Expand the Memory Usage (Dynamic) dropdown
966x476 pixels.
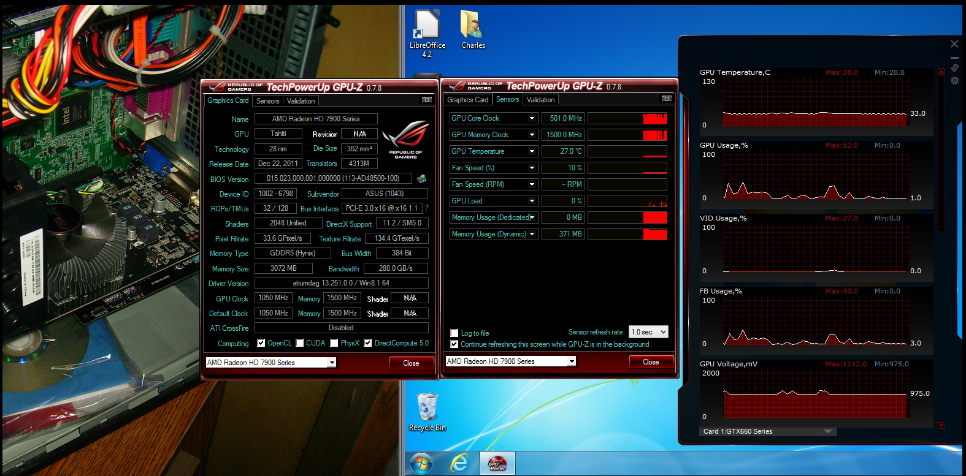pyautogui.click(x=532, y=234)
